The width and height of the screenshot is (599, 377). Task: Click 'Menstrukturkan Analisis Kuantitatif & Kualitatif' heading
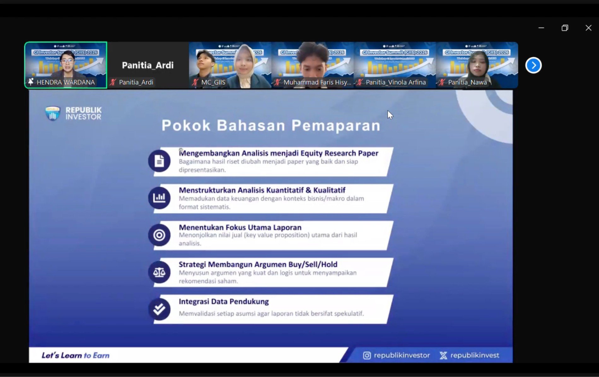pyautogui.click(x=262, y=190)
